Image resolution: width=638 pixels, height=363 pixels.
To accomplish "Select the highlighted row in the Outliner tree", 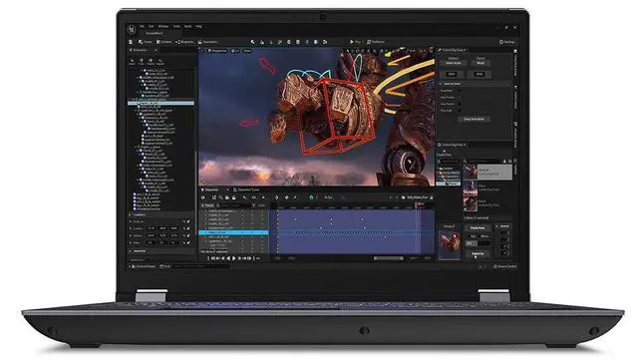I will pos(161,104).
